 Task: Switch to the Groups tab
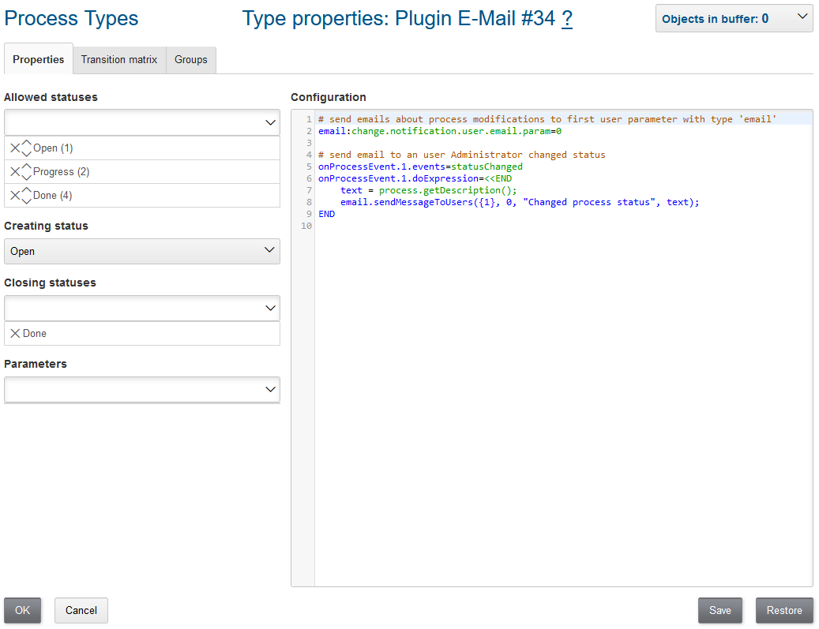pos(191,60)
